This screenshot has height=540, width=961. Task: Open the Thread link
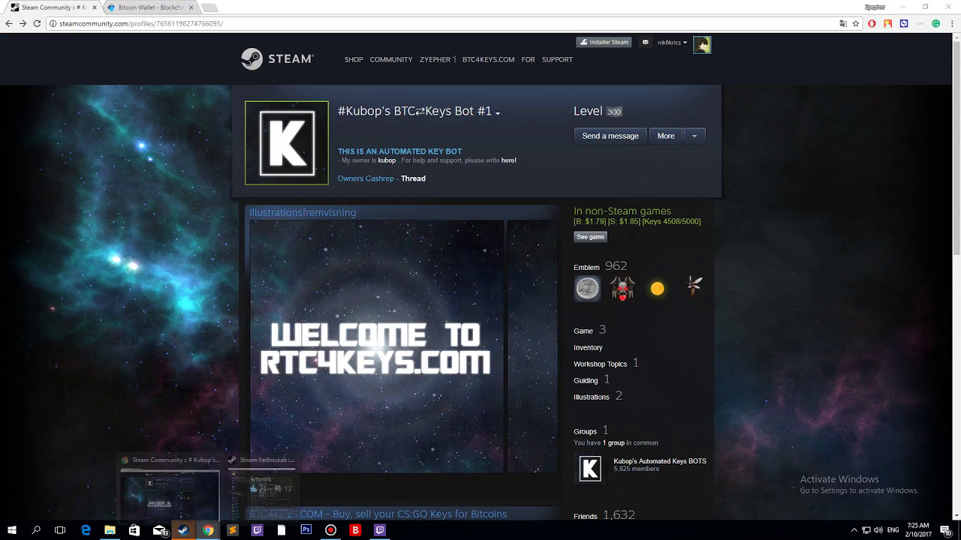(x=413, y=178)
